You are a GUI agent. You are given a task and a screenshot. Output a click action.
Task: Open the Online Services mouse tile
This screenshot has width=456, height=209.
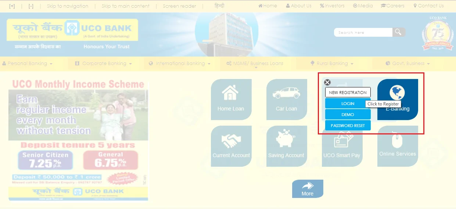click(398, 146)
